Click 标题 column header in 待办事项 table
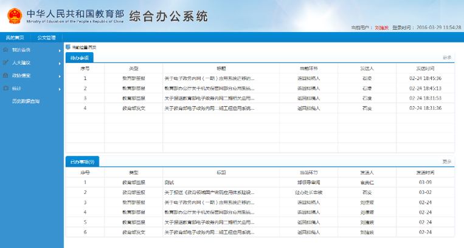The height and width of the screenshot is (248, 464). 221,69
